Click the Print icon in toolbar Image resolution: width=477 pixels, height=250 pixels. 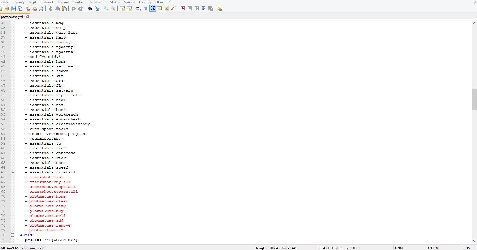tap(41, 8)
